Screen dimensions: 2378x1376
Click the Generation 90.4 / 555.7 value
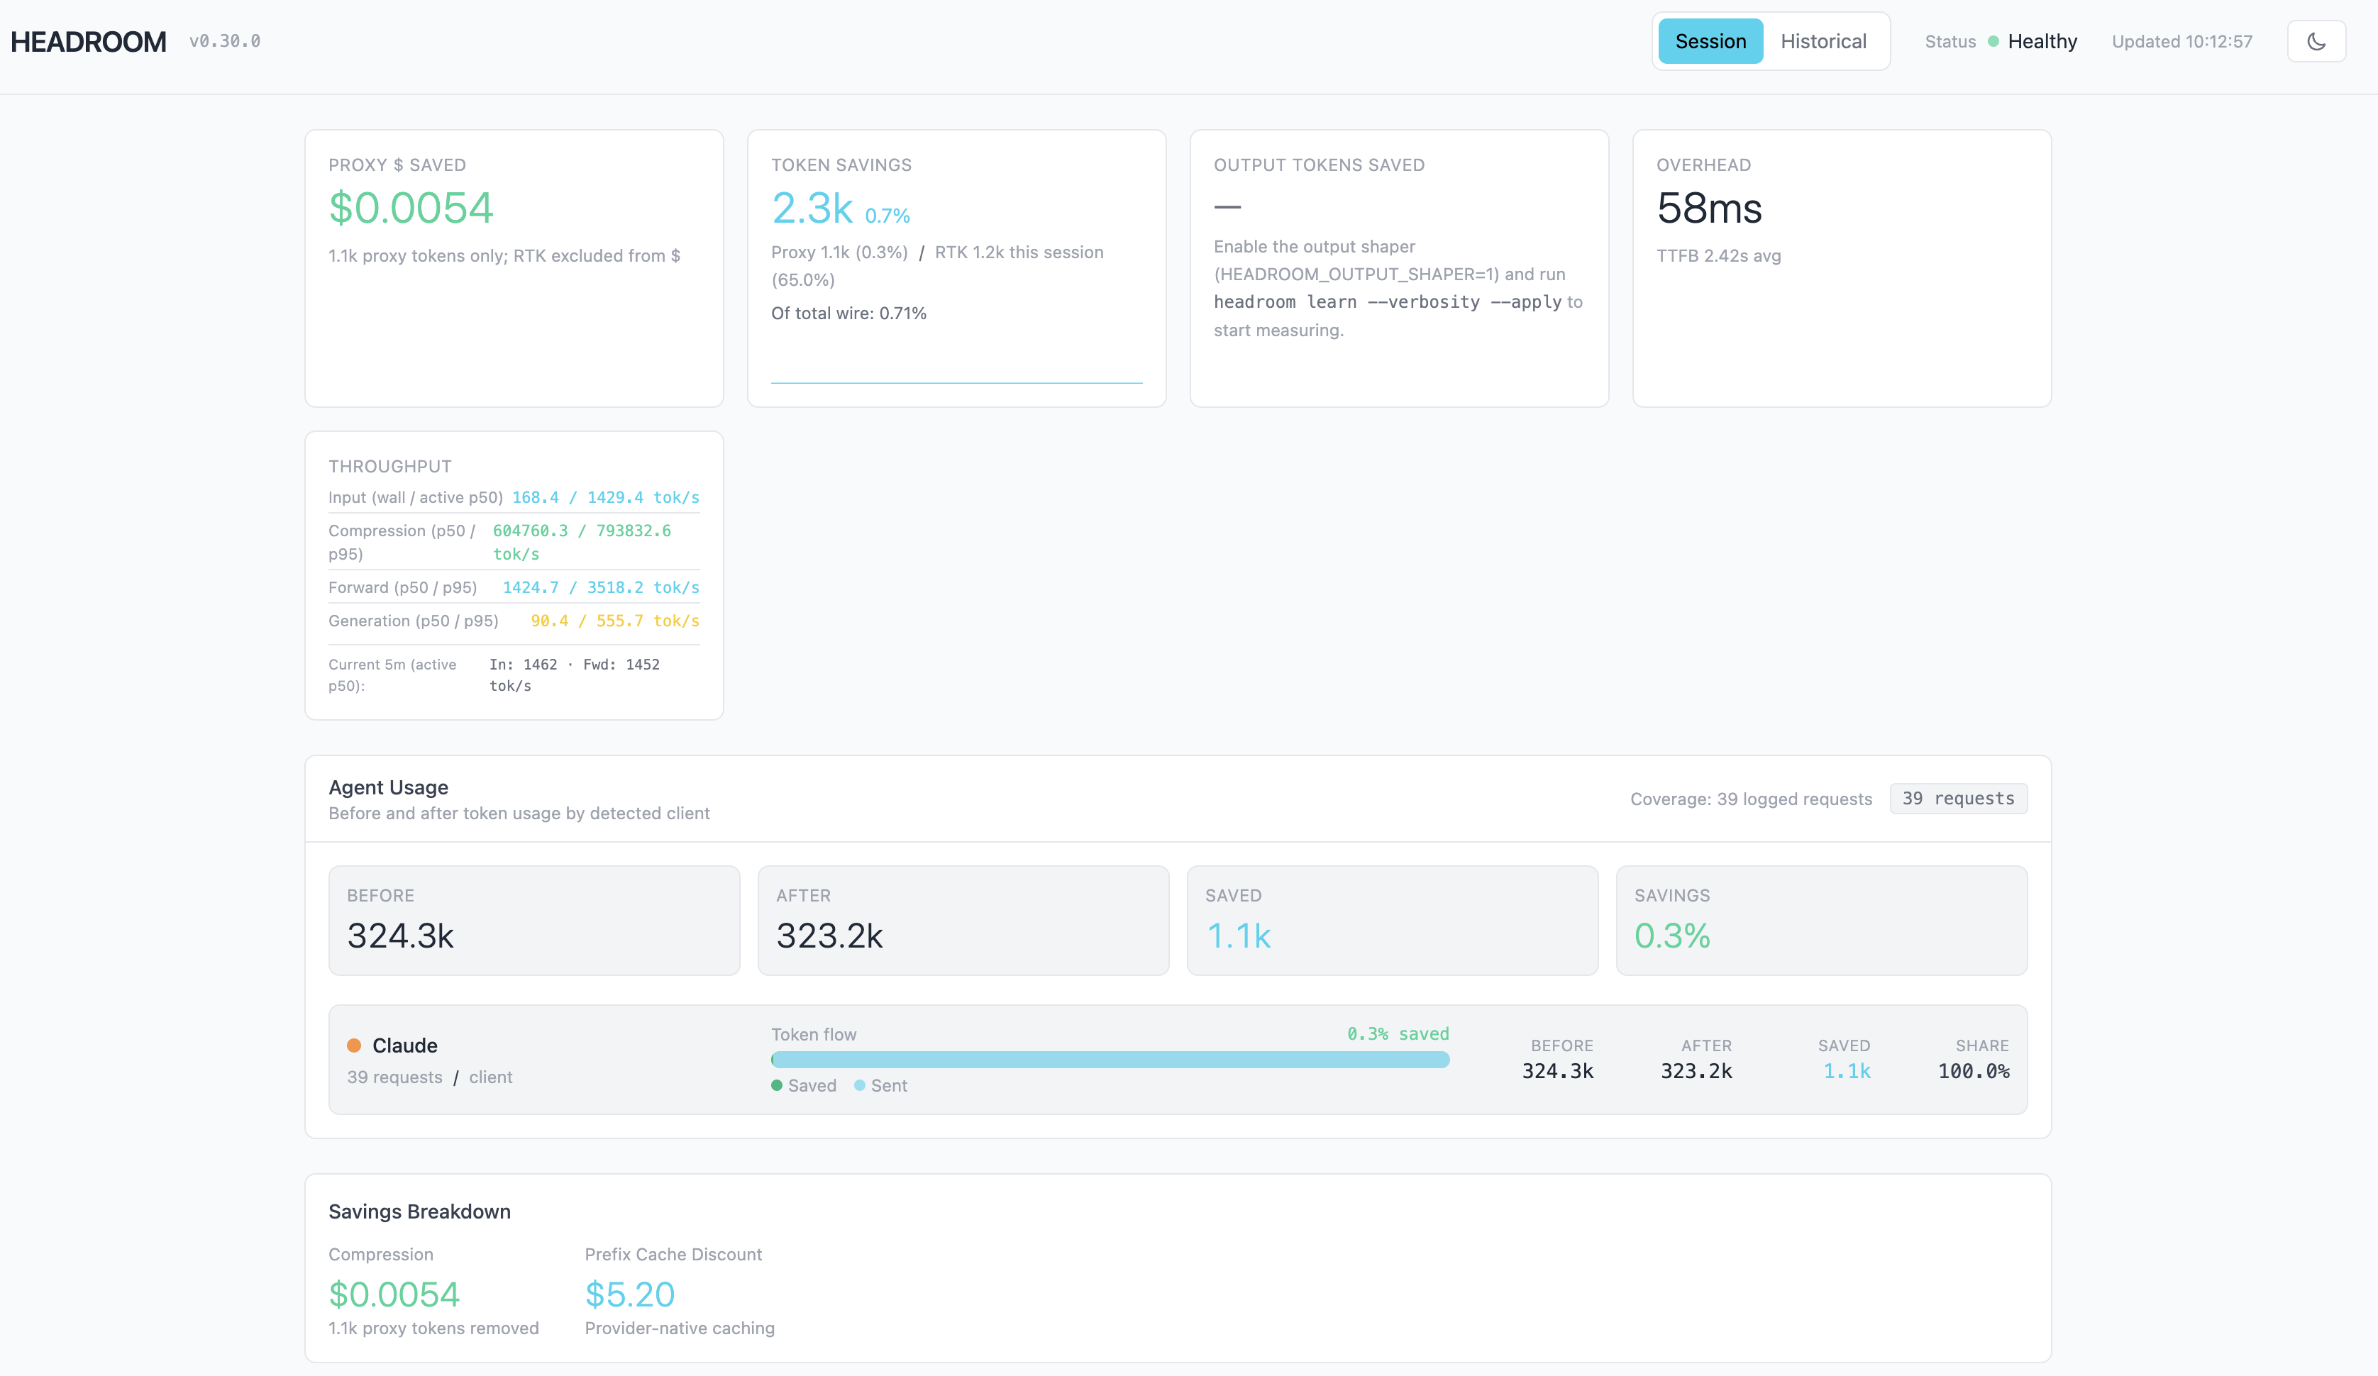point(615,621)
